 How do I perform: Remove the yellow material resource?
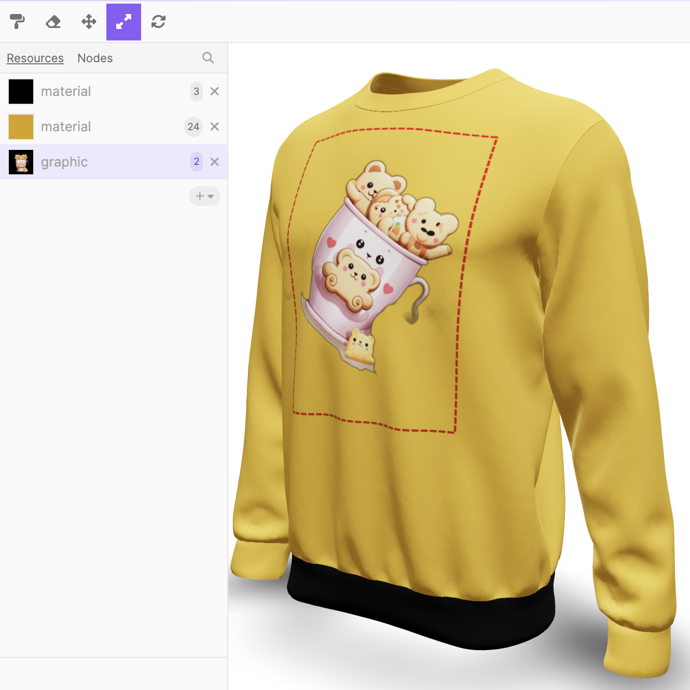point(214,127)
